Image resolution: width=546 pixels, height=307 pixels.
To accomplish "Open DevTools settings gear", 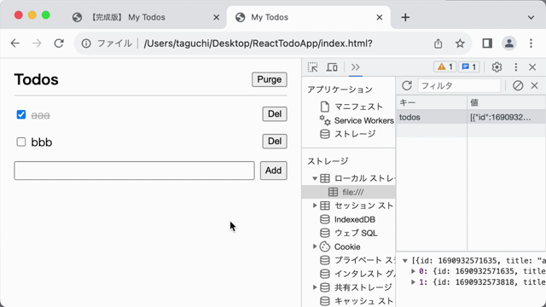I will coord(497,67).
